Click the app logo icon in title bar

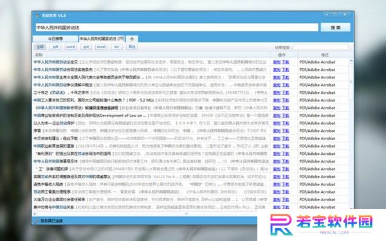click(37, 15)
